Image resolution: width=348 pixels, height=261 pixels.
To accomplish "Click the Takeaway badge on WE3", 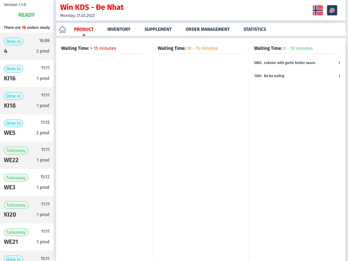I will 16,177.
